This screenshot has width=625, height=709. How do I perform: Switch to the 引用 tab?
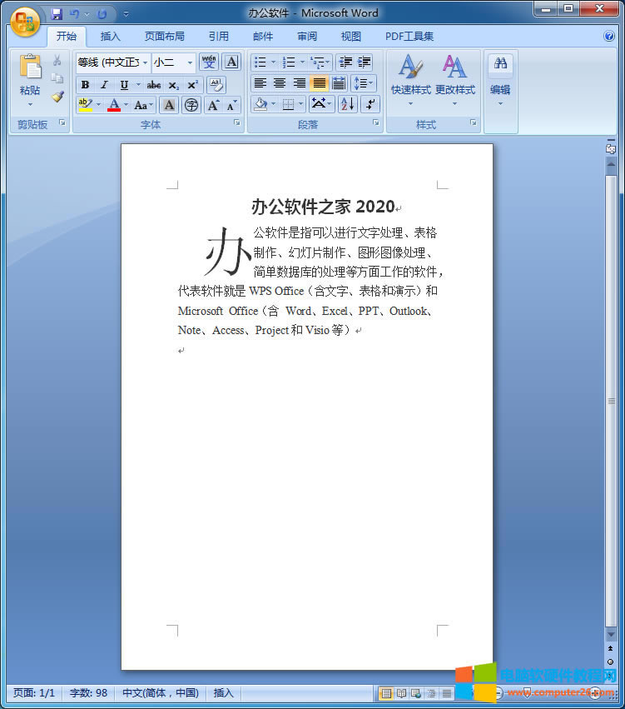[219, 36]
